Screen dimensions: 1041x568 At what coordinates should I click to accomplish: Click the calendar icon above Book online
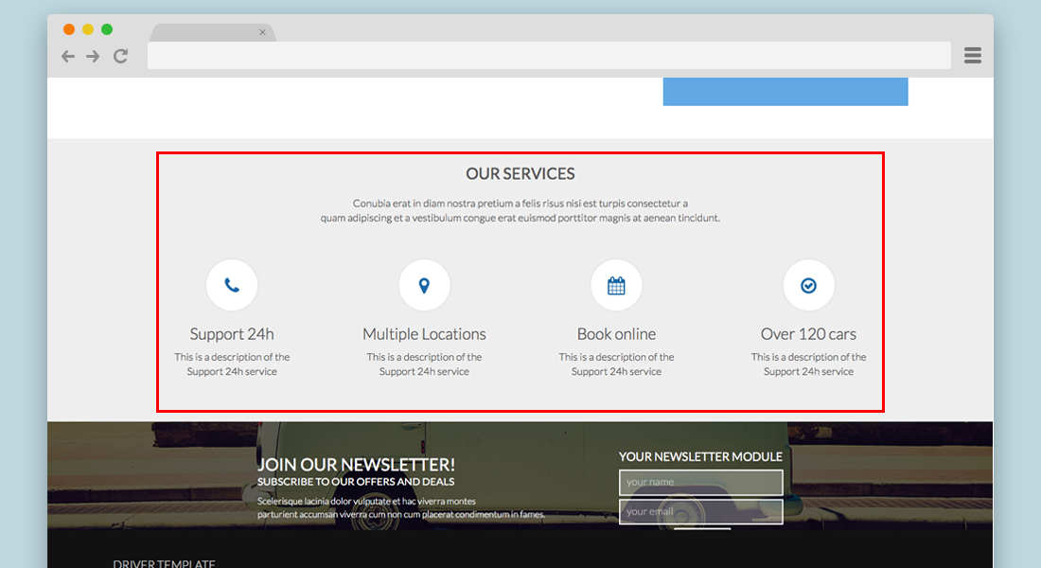click(x=616, y=285)
